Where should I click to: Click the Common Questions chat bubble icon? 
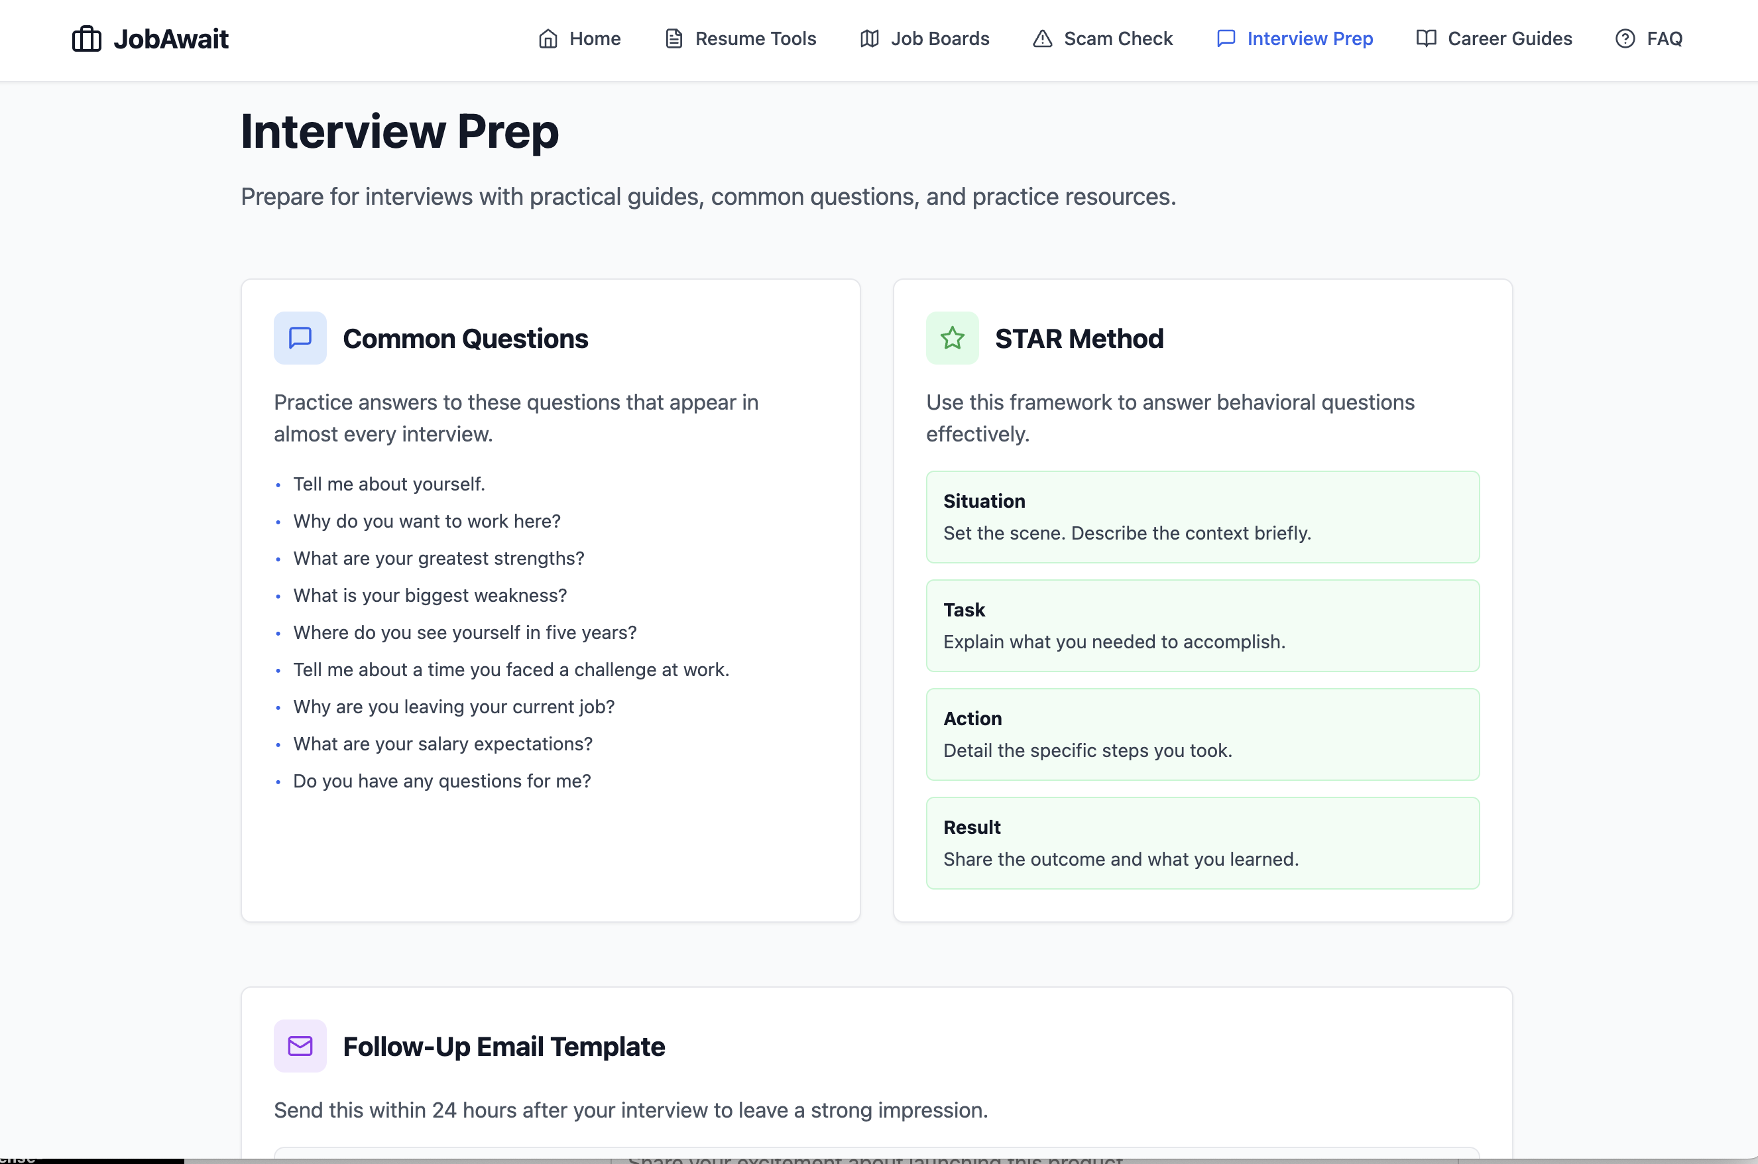point(299,338)
